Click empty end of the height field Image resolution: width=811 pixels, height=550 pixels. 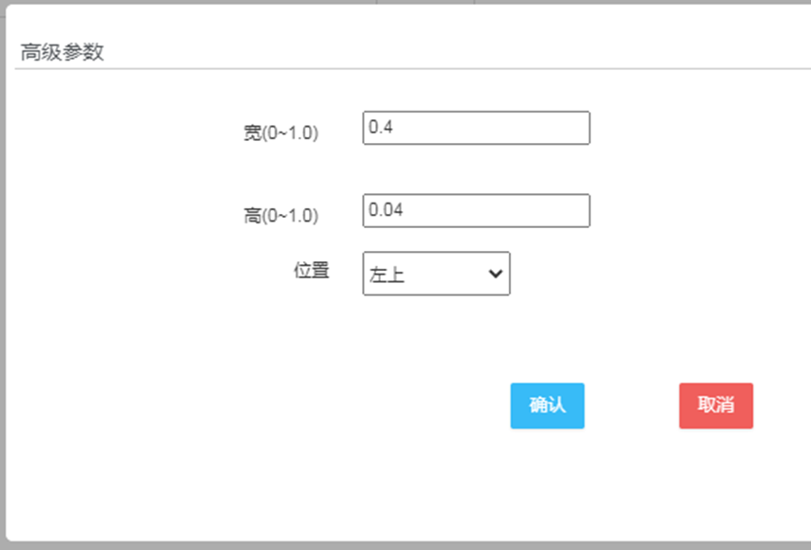[550, 210]
